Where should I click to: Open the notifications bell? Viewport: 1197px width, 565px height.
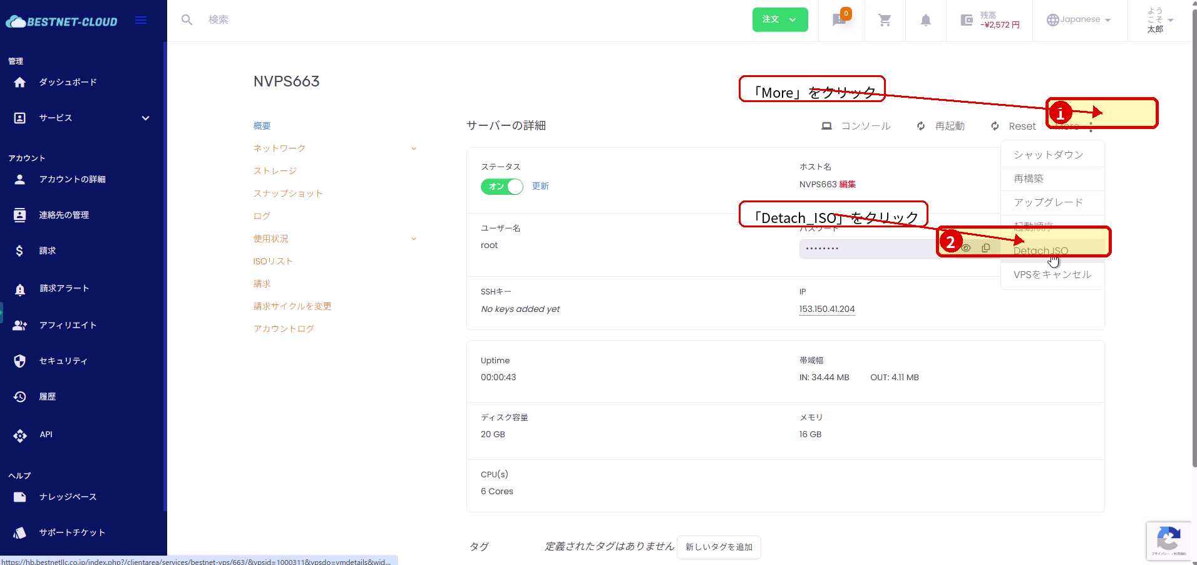(x=925, y=20)
